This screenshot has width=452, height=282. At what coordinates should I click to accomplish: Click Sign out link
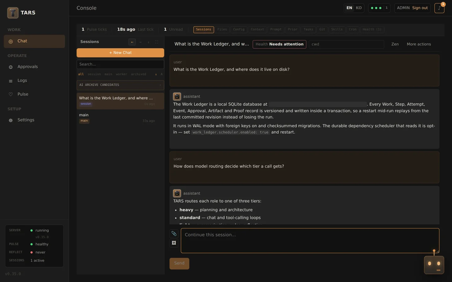tap(420, 8)
